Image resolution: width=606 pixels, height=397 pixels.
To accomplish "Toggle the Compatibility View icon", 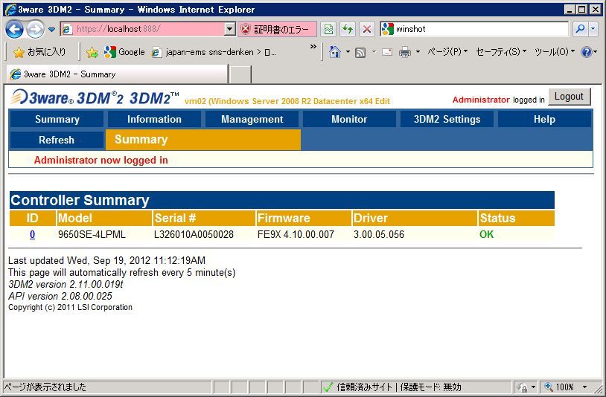I will 328,29.
